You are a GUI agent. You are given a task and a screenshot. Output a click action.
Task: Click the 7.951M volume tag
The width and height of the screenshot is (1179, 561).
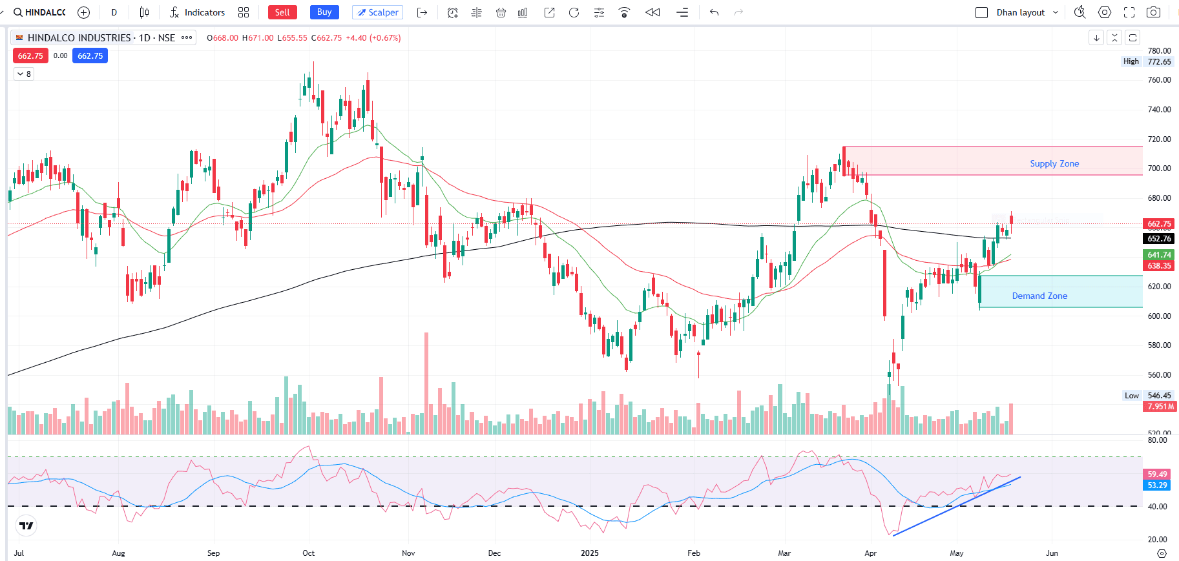(1160, 406)
